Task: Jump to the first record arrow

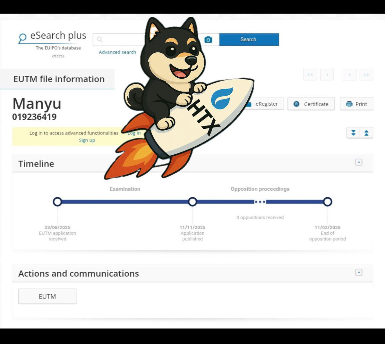Action: [310, 75]
